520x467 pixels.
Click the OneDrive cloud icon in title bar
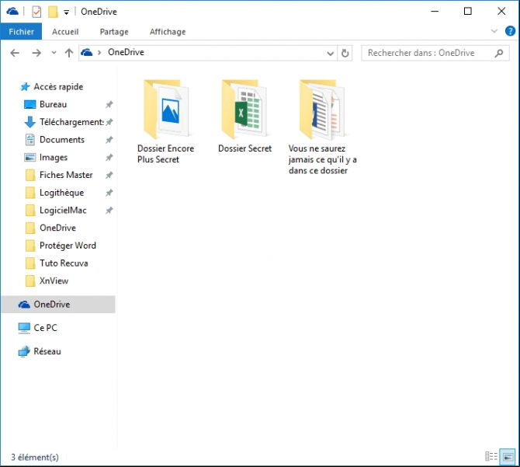pos(12,12)
